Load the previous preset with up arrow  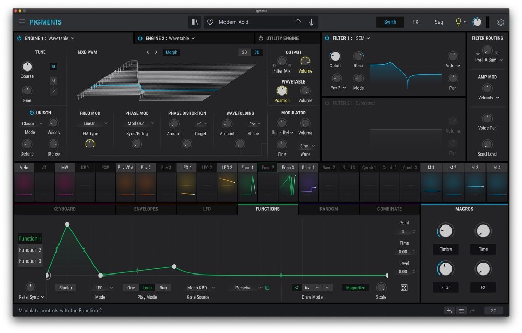(298, 22)
